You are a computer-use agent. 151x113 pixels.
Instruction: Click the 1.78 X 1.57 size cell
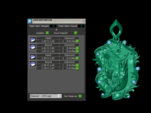coord(48,68)
